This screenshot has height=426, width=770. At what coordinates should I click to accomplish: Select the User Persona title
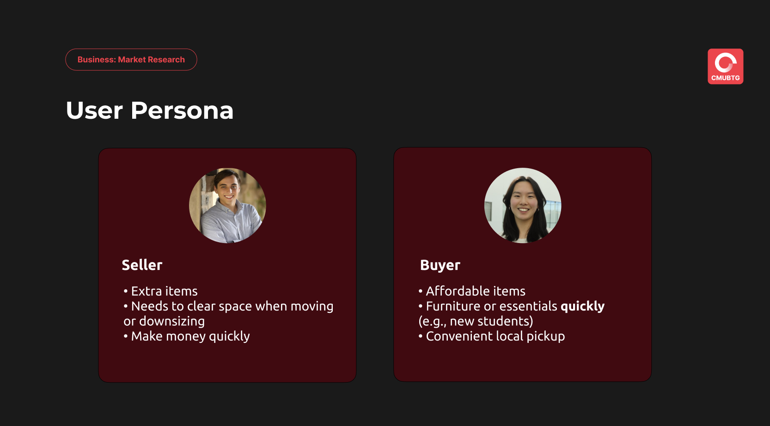[150, 110]
